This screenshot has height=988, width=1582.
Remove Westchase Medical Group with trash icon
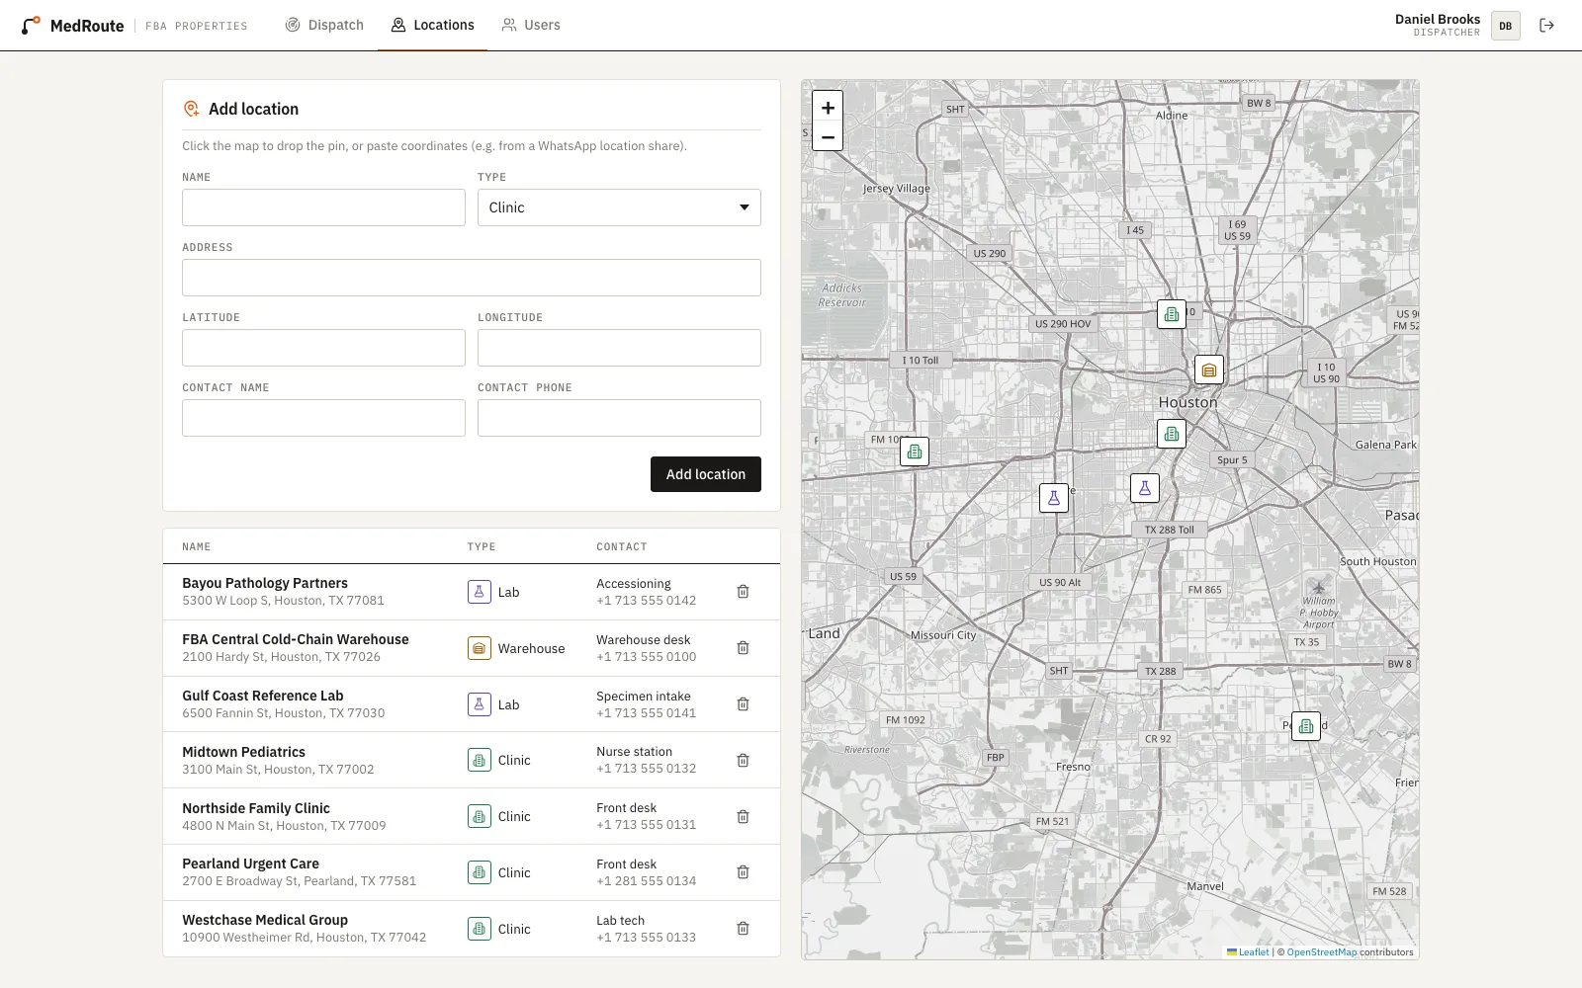pyautogui.click(x=743, y=929)
